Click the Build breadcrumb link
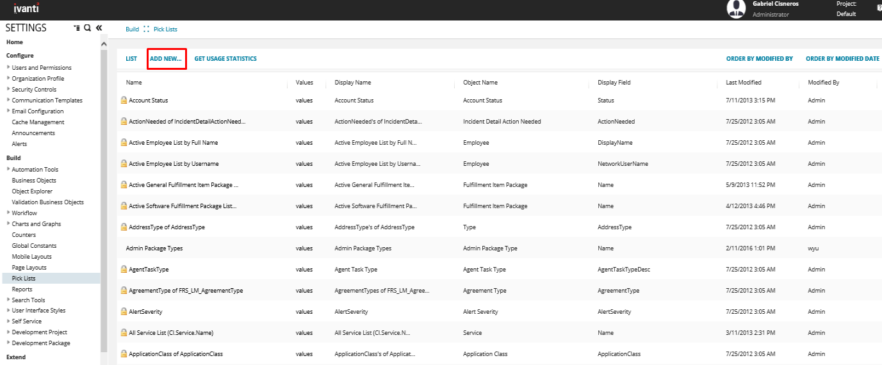 132,29
